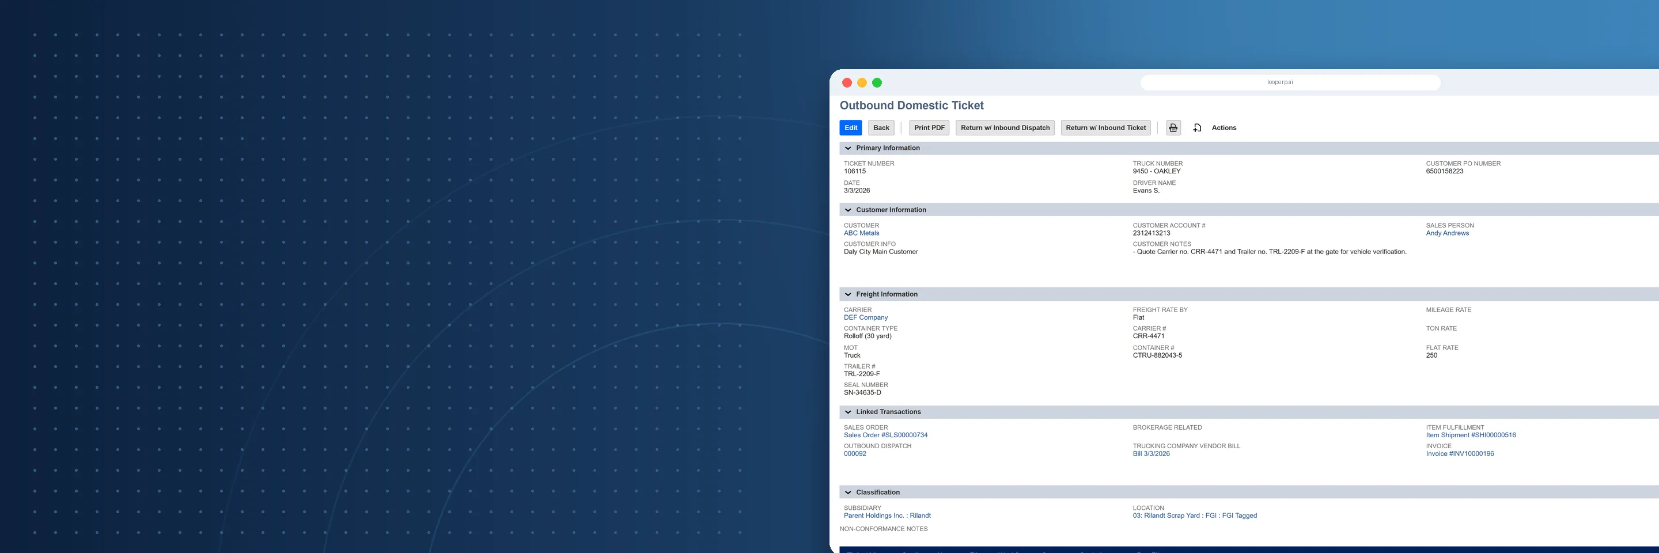Click customer PO number 6500158223
This screenshot has height=553, width=1659.
(x=1445, y=171)
